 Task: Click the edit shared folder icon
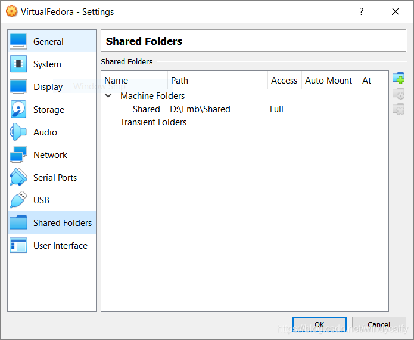[399, 94]
